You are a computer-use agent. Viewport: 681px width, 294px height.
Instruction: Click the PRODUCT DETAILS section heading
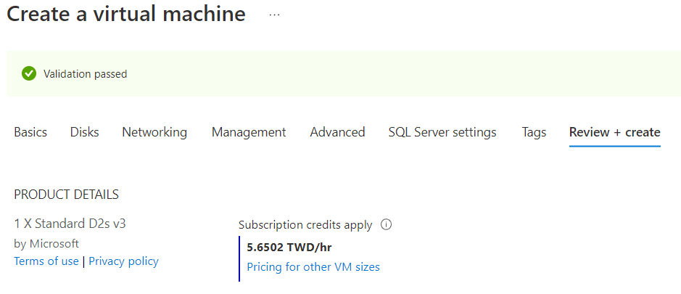pyautogui.click(x=66, y=195)
